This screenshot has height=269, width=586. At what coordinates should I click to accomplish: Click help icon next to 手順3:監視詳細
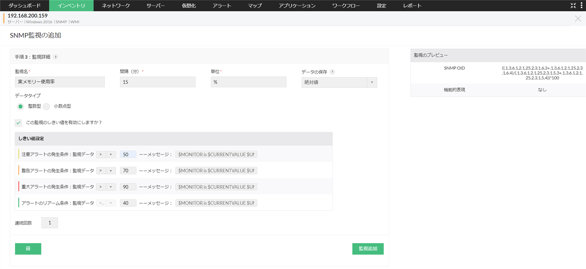click(56, 57)
